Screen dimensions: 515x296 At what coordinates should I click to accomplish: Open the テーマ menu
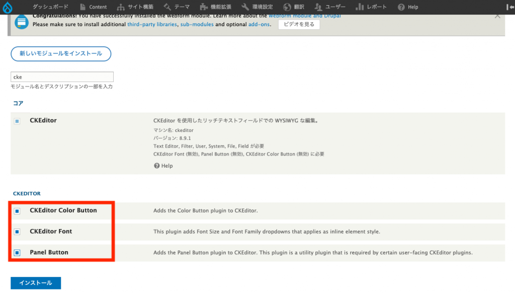[182, 7]
